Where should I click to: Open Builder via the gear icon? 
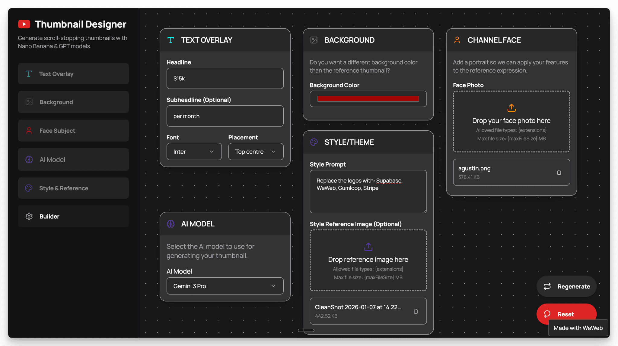(x=29, y=216)
